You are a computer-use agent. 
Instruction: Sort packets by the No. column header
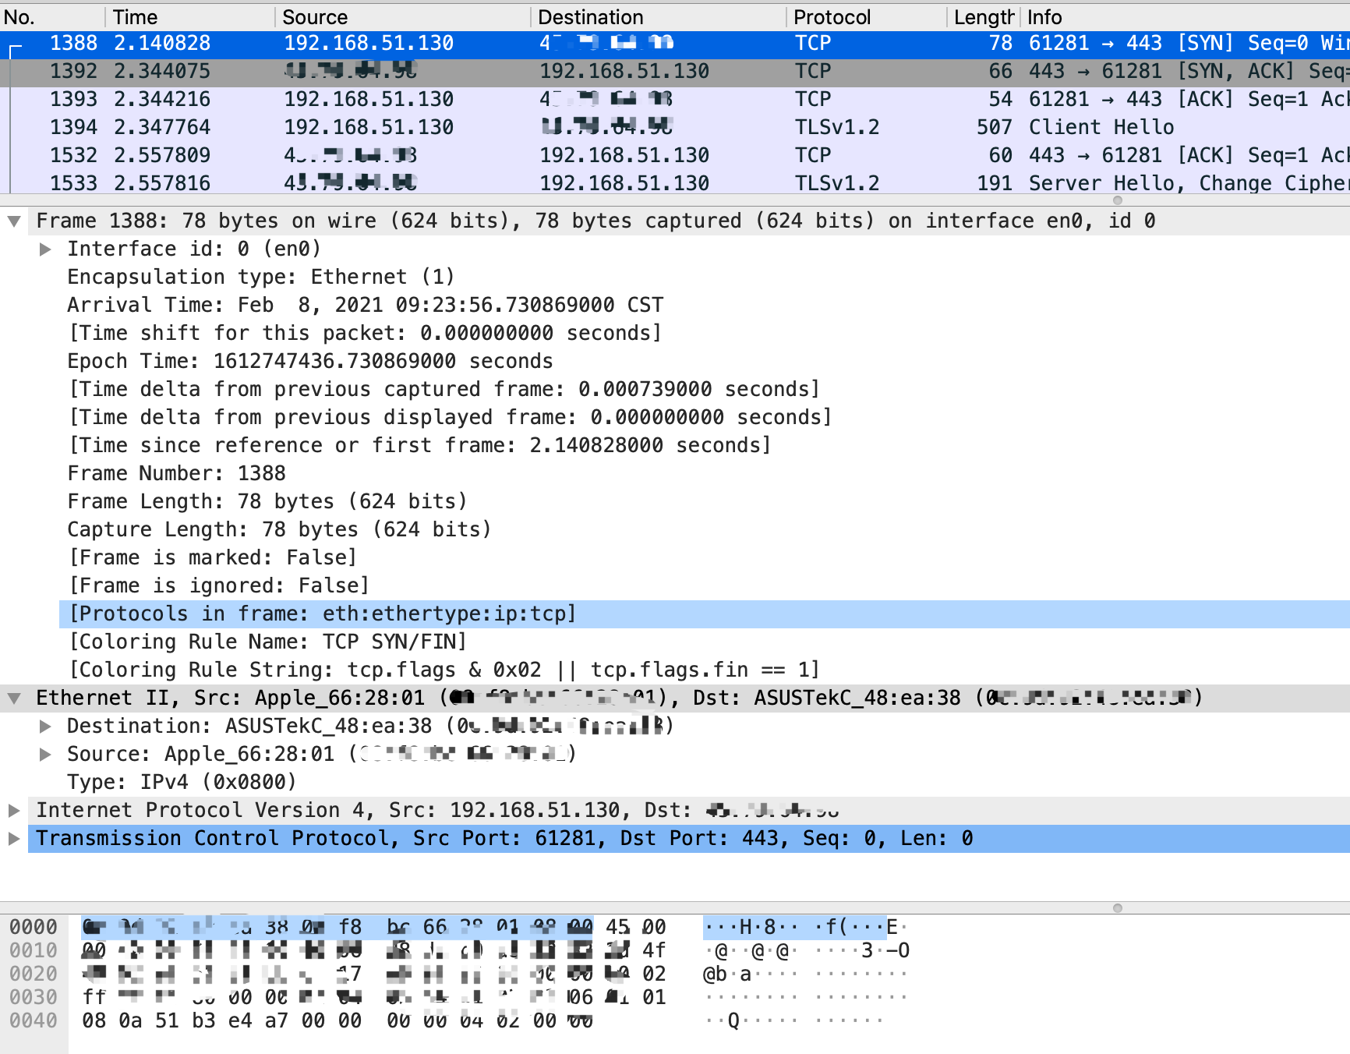pyautogui.click(x=52, y=17)
